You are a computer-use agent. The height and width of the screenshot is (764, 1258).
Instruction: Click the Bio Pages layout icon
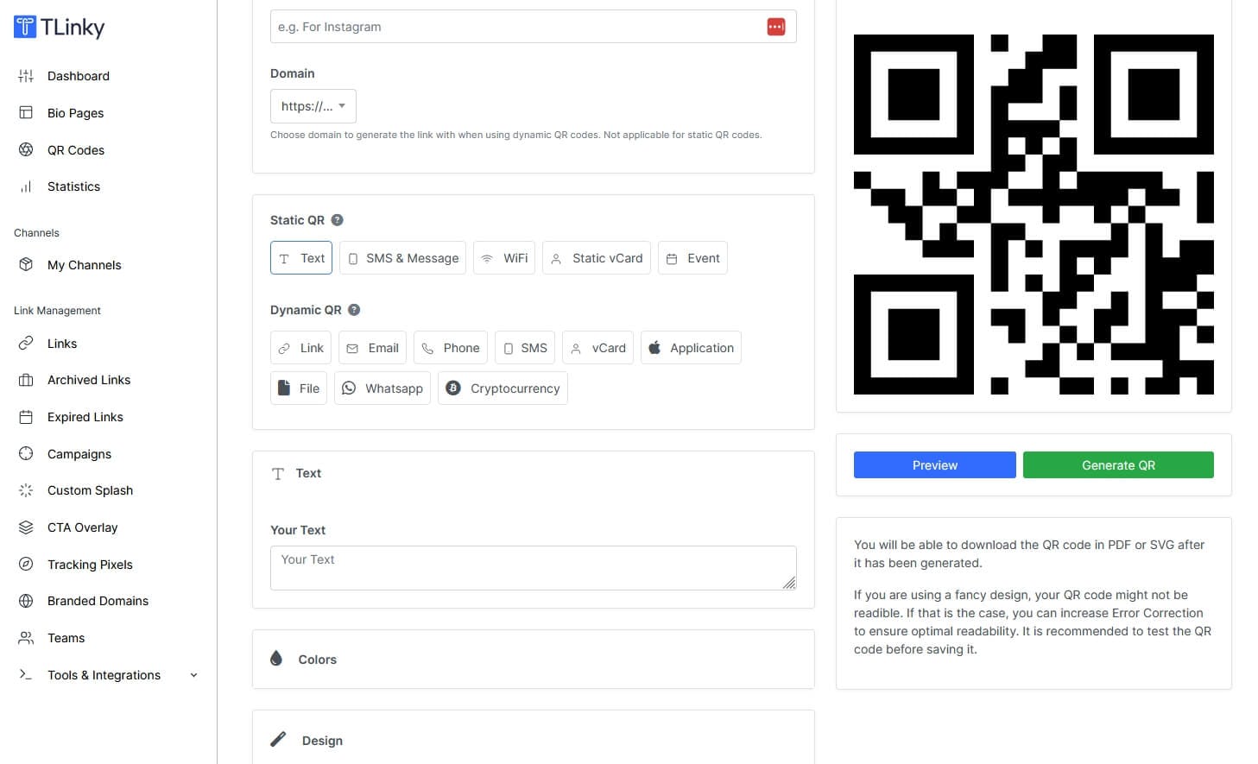click(26, 112)
